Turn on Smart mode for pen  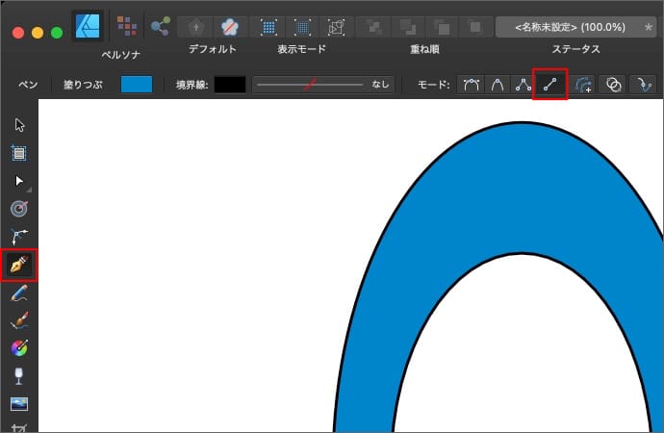point(498,85)
